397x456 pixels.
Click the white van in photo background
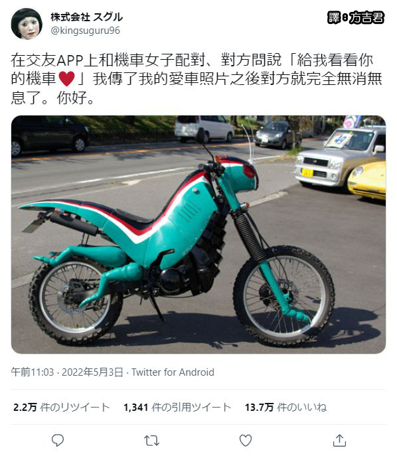[204, 128]
